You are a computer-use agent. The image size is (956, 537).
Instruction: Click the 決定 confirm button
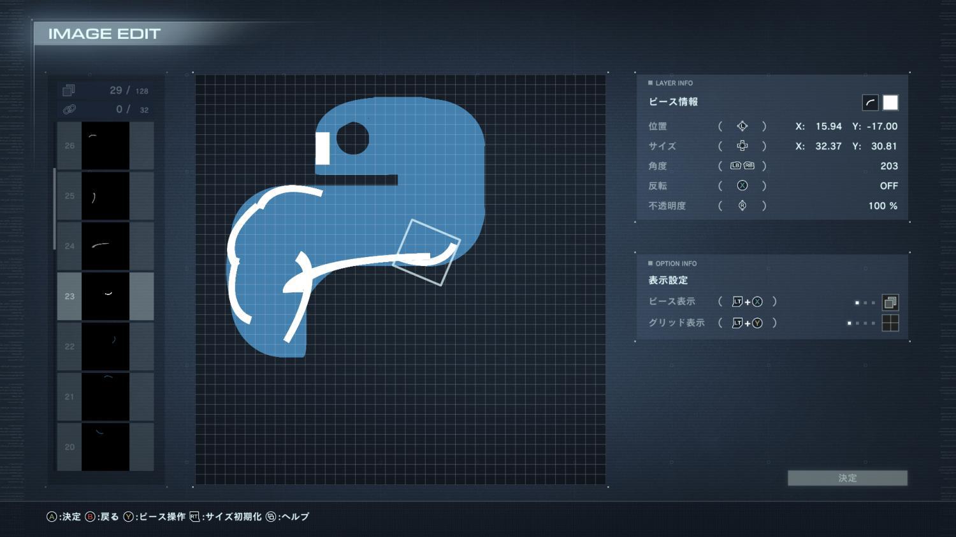(848, 478)
